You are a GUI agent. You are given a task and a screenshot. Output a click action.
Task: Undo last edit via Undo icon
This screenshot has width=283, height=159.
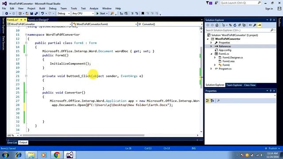pos(42,14)
